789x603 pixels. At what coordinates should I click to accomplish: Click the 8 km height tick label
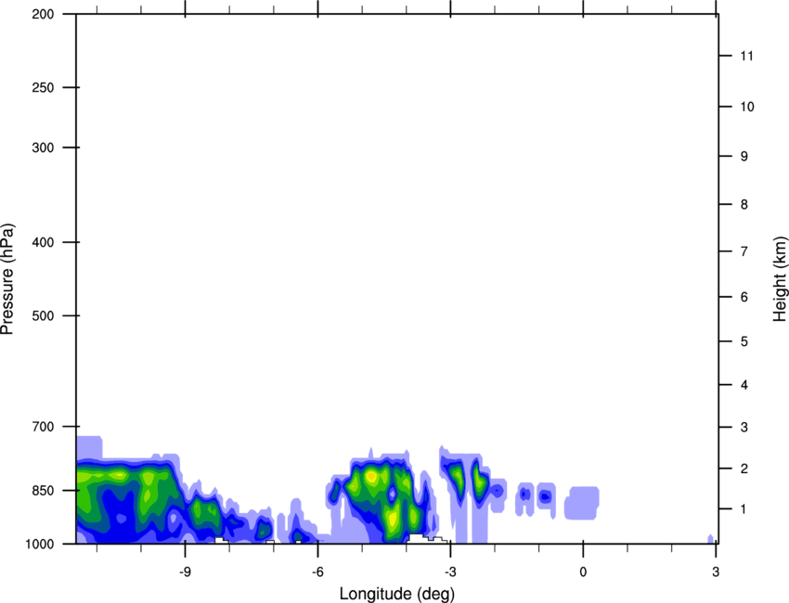pos(744,204)
